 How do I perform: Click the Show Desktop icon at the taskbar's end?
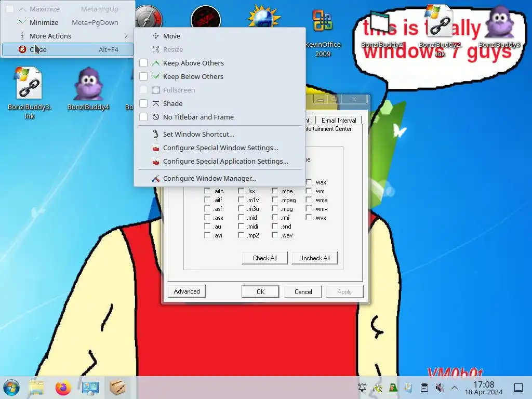coord(518,388)
